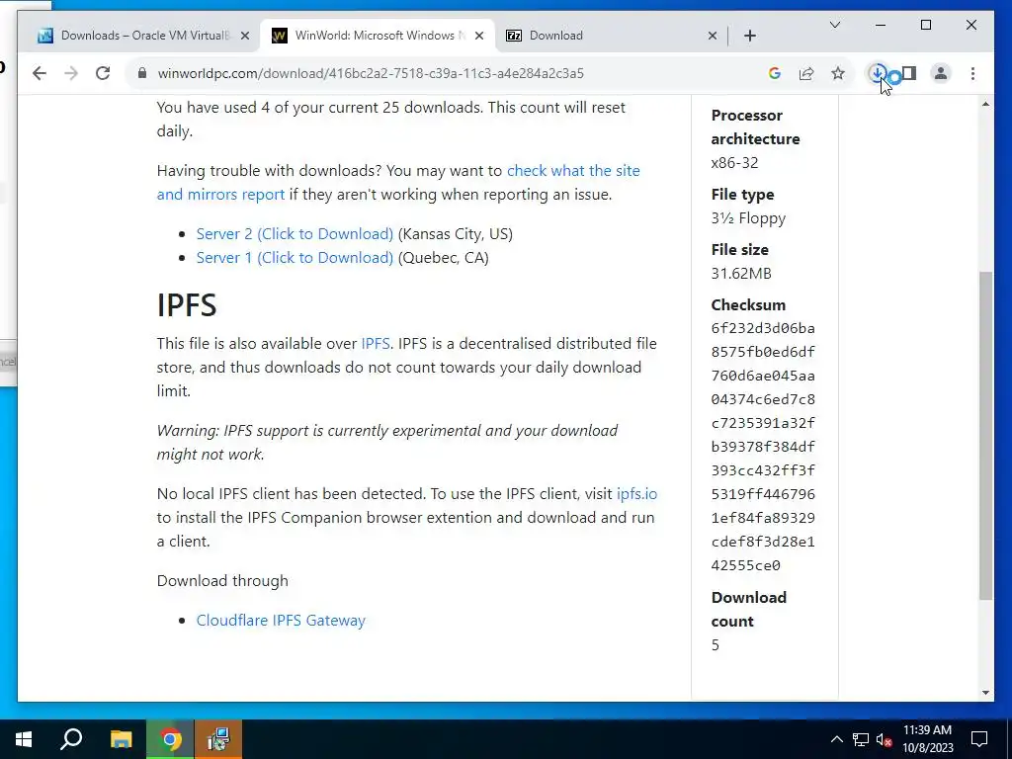Open File Explorer from the taskbar
Viewport: 1012px width, 759px height.
pos(121,739)
